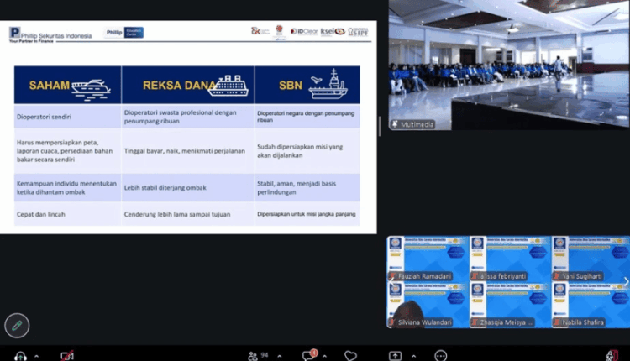Click the cruise ship icon by REKSA DANA

[x=228, y=86]
